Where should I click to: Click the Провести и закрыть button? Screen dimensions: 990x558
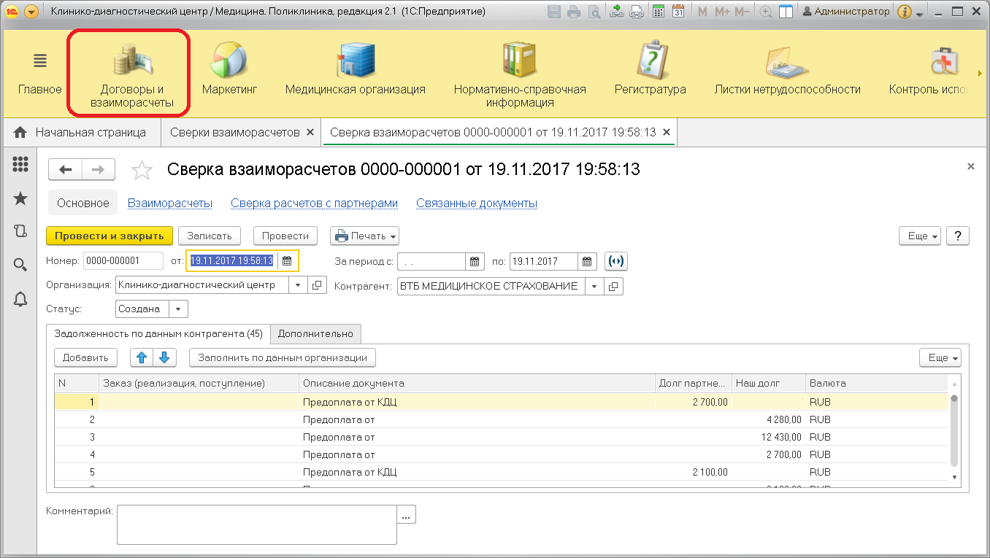point(110,236)
